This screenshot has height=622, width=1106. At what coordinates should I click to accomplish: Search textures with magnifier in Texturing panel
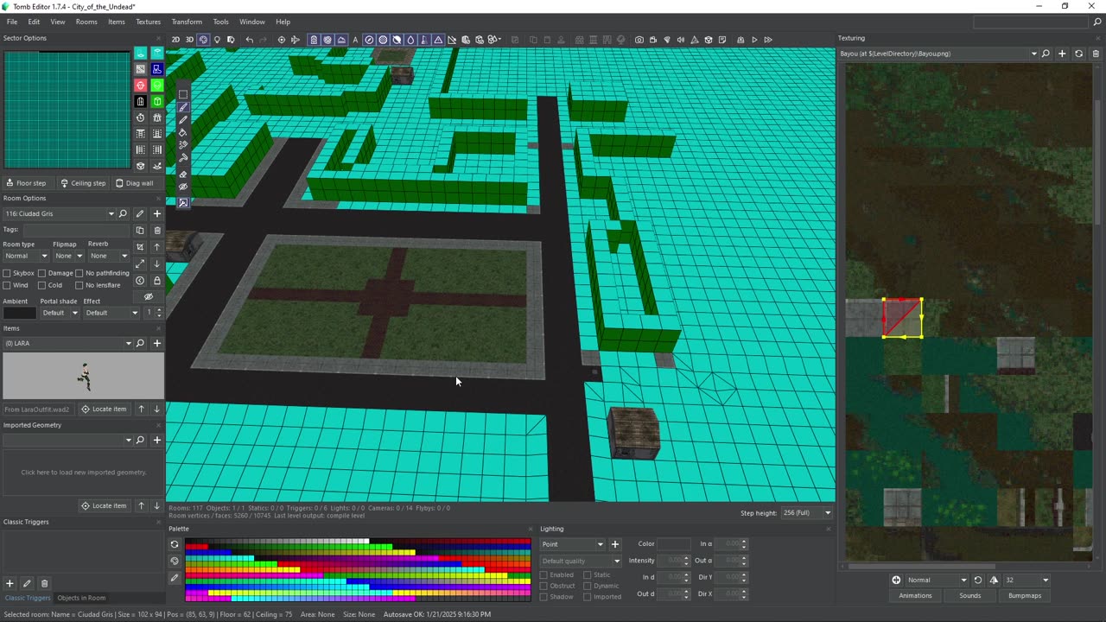coord(1046,54)
